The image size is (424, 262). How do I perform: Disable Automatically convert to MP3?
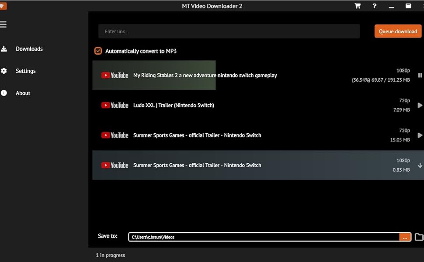pos(98,51)
